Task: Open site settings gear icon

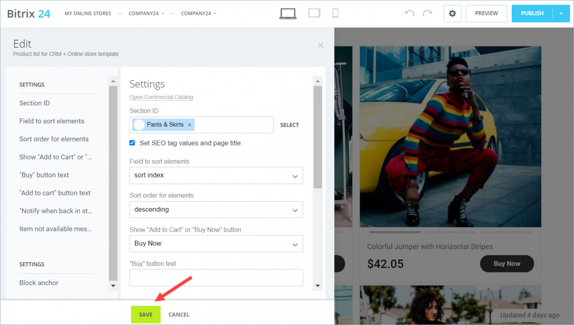Action: 452,13
